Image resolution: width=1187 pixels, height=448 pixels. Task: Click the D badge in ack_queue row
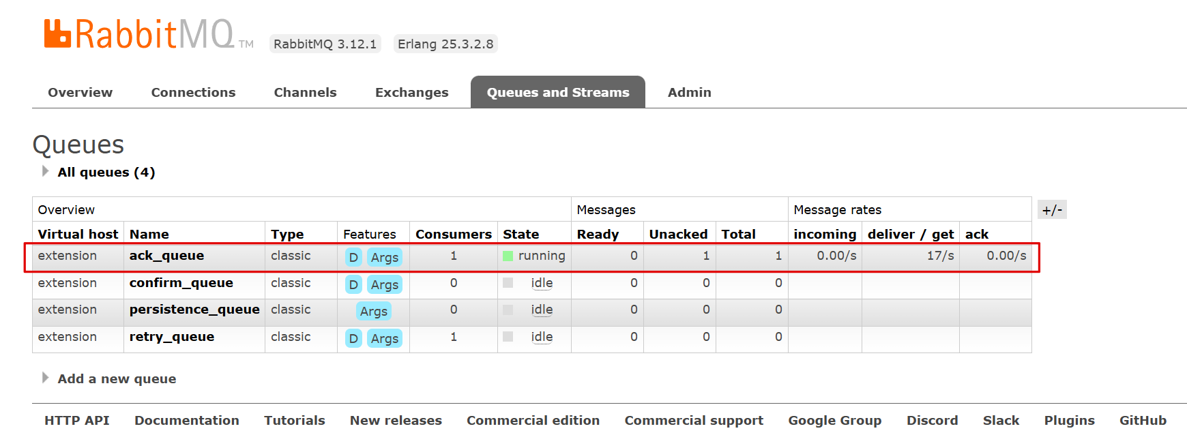pyautogui.click(x=353, y=257)
